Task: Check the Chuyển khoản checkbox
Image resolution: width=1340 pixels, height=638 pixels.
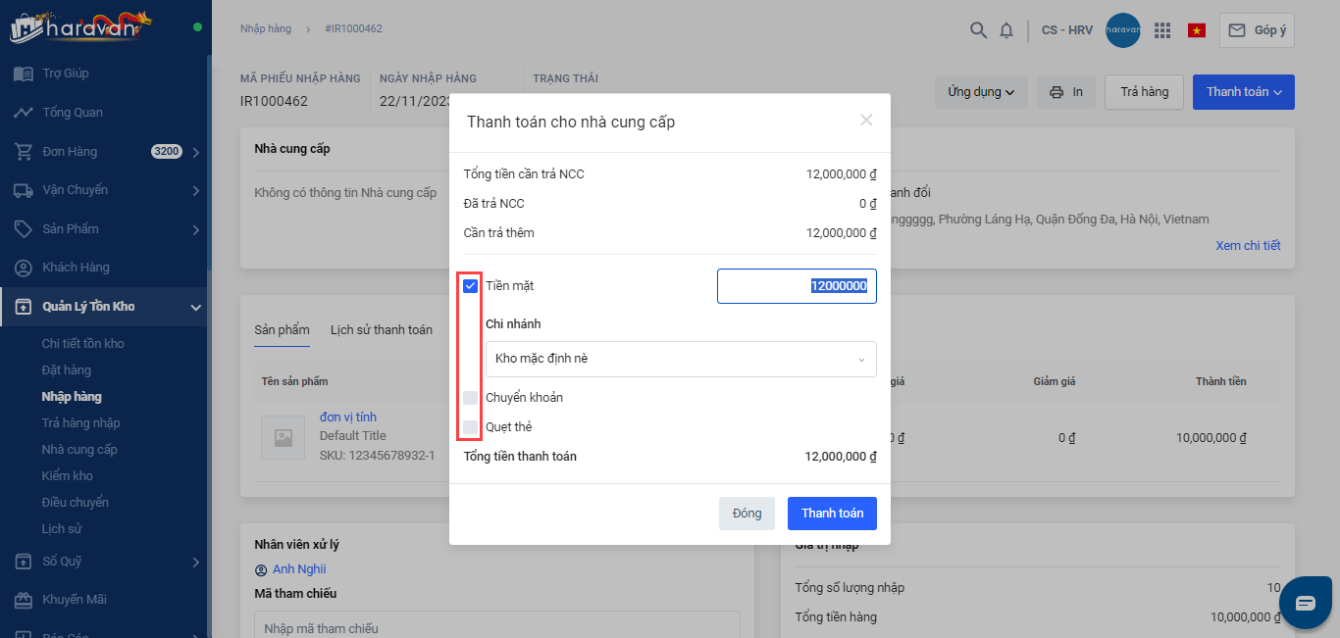Action: pyautogui.click(x=471, y=398)
